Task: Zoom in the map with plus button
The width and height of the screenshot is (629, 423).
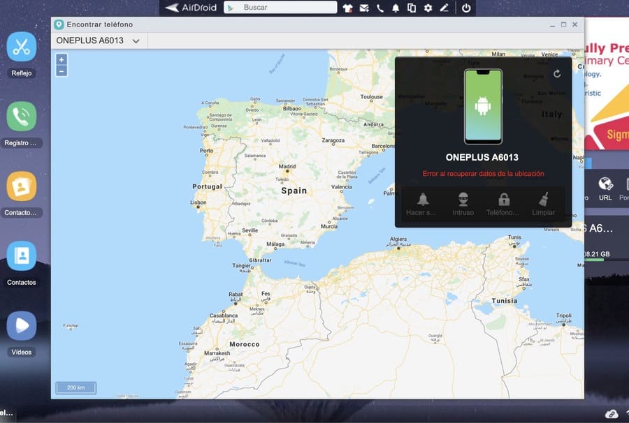Action: 62,60
